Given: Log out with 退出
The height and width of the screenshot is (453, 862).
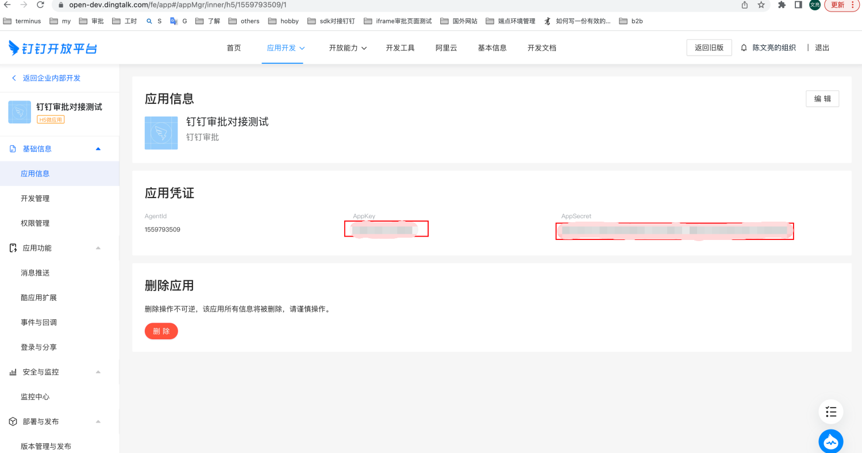Looking at the screenshot, I should click(x=822, y=48).
